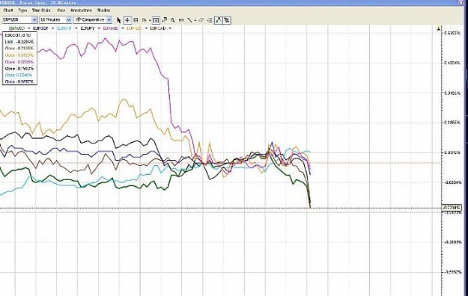The height and width of the screenshot is (296, 468).
Task: Open the line tool dropdown arrow
Action: (195, 20)
